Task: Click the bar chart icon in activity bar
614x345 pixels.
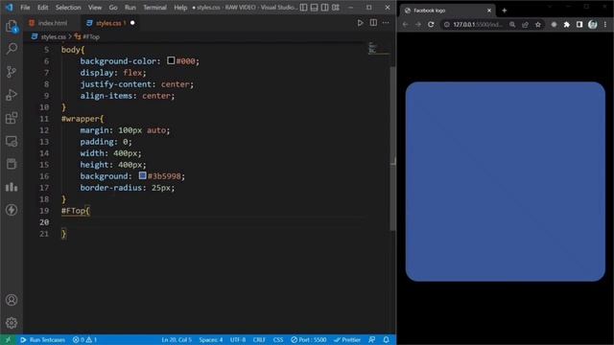Action: point(12,187)
